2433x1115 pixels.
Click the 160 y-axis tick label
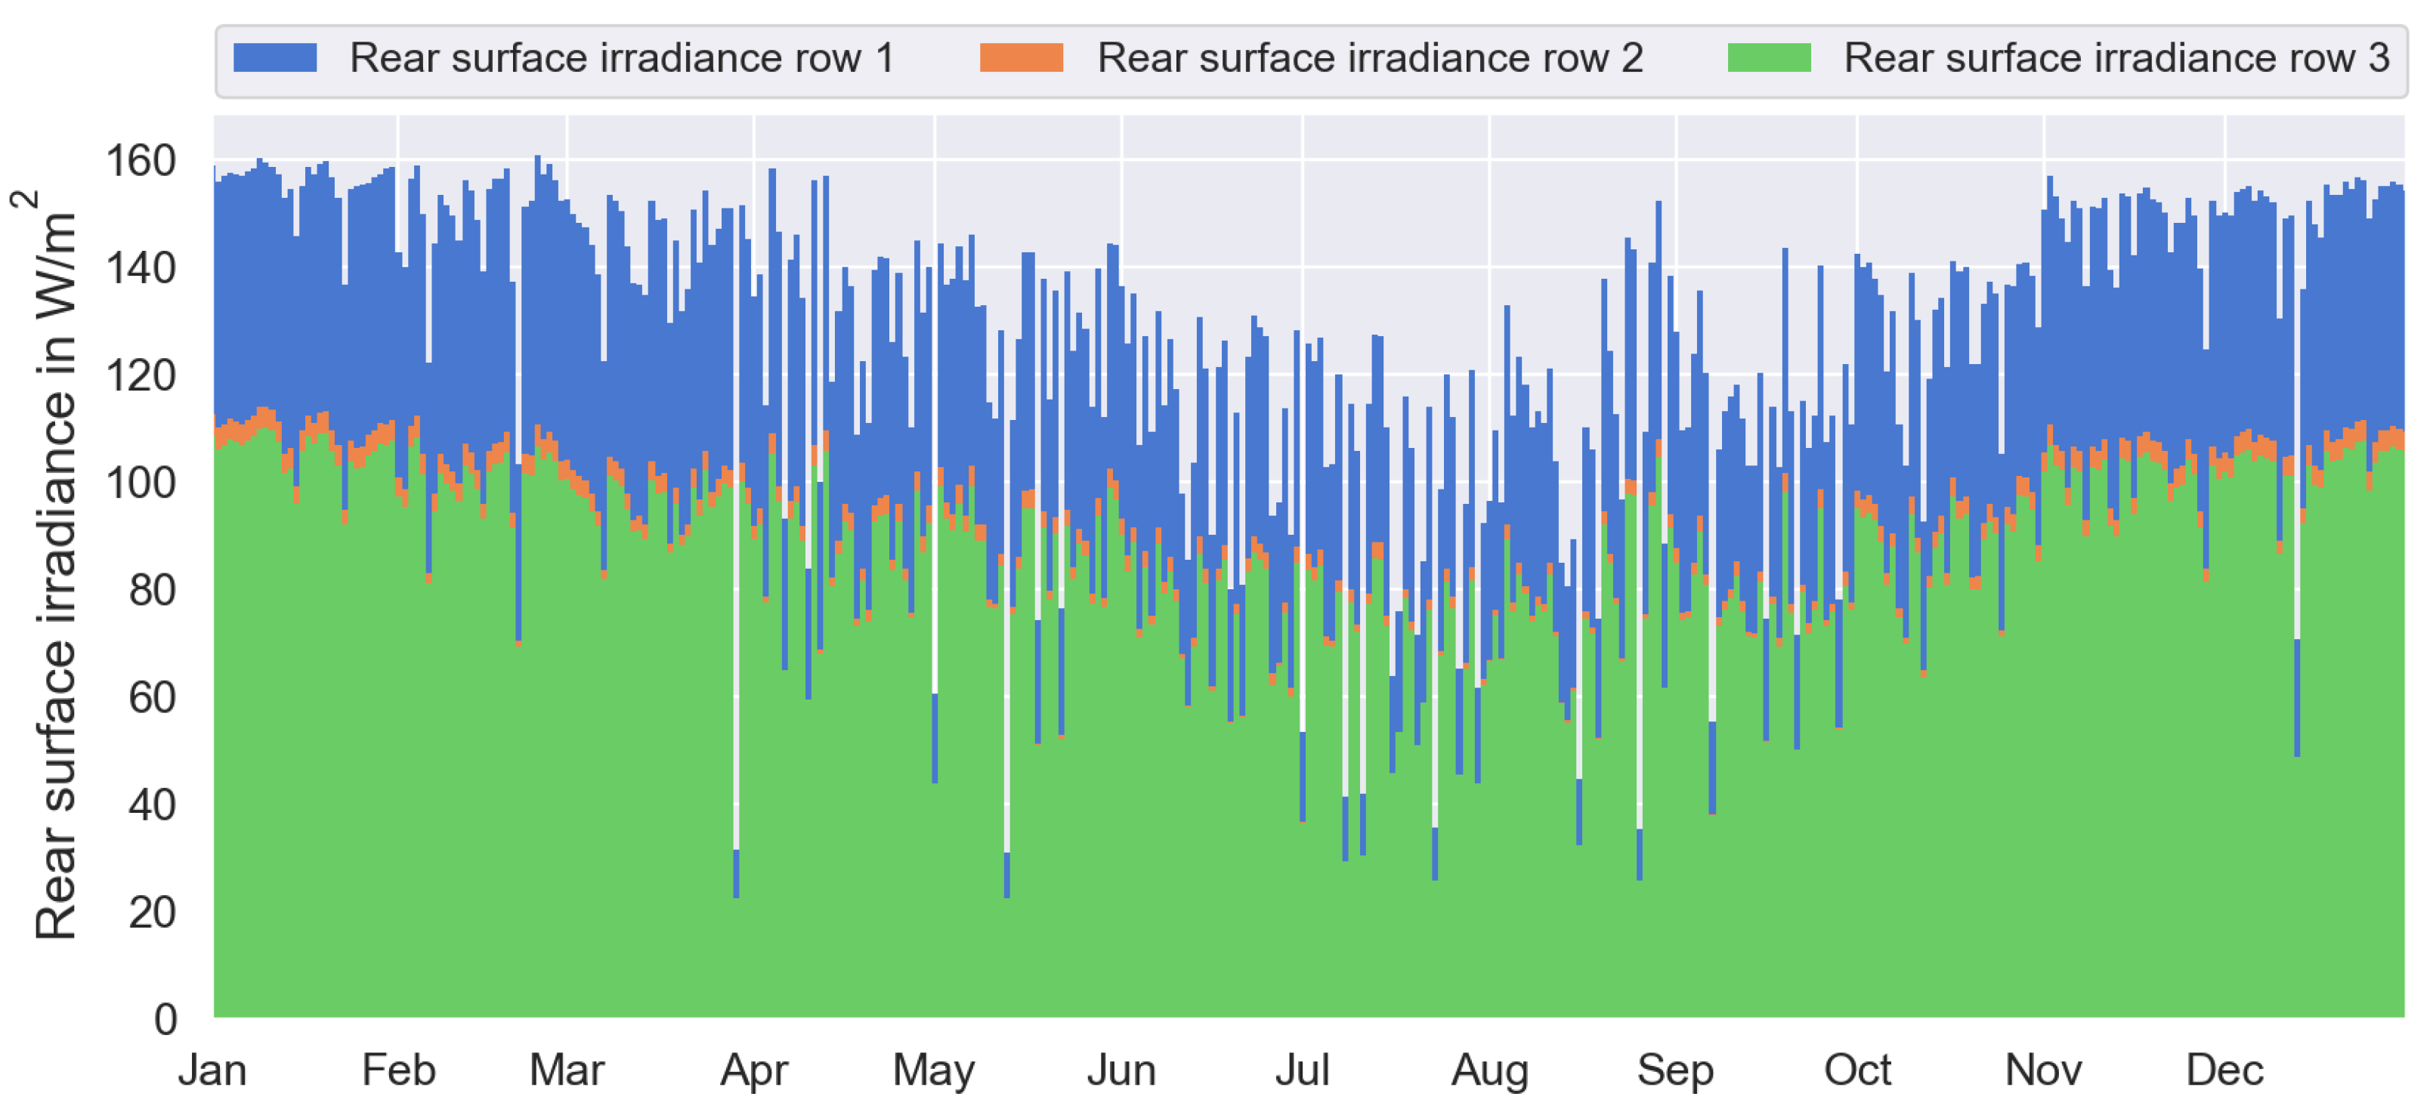point(141,160)
